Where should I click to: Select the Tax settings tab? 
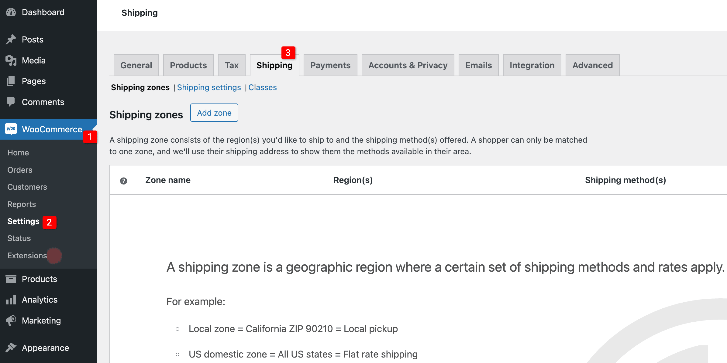tap(232, 65)
